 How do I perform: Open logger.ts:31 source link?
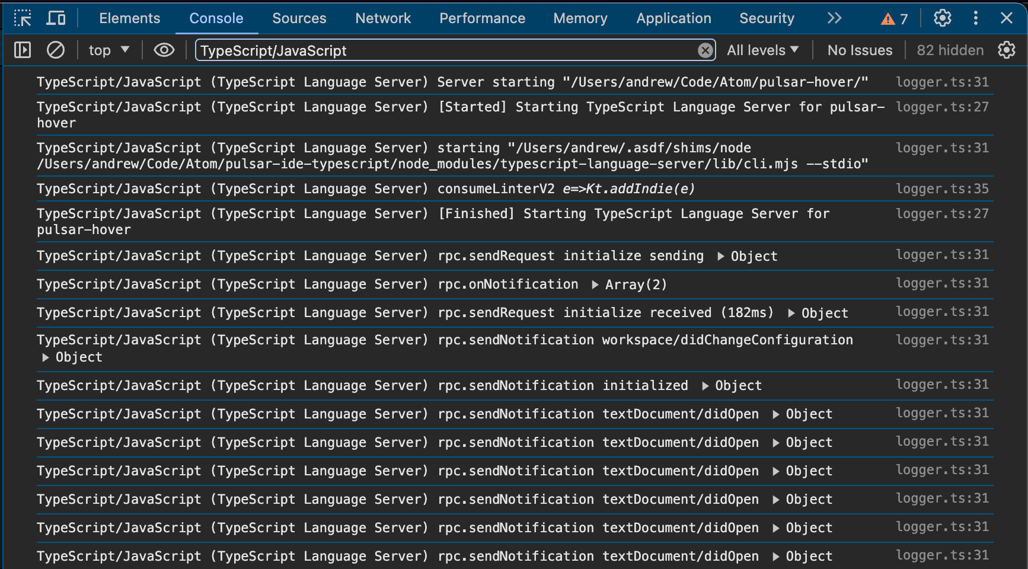(x=942, y=82)
